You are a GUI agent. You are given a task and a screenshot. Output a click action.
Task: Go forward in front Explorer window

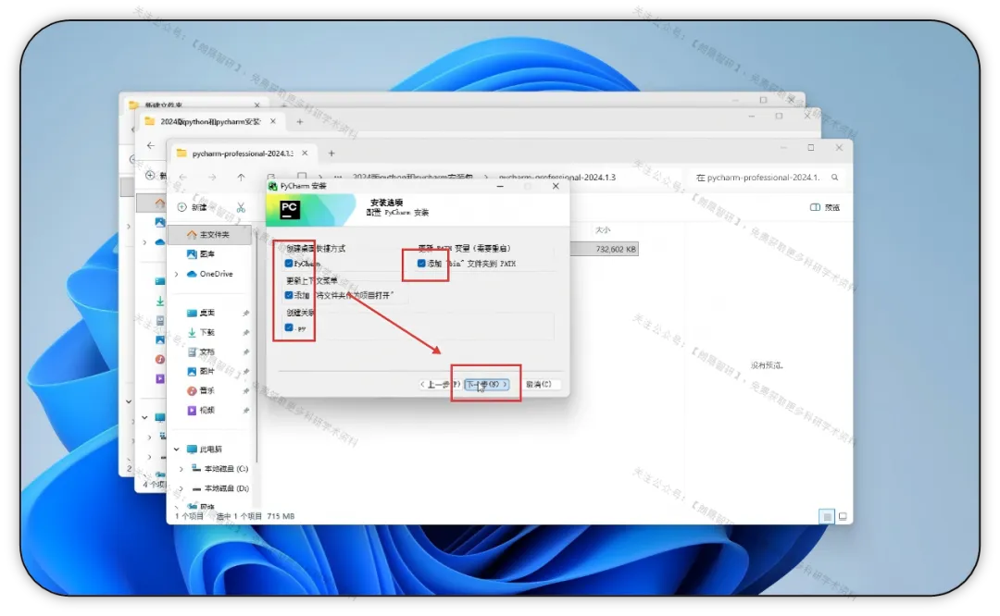pyautogui.click(x=212, y=177)
